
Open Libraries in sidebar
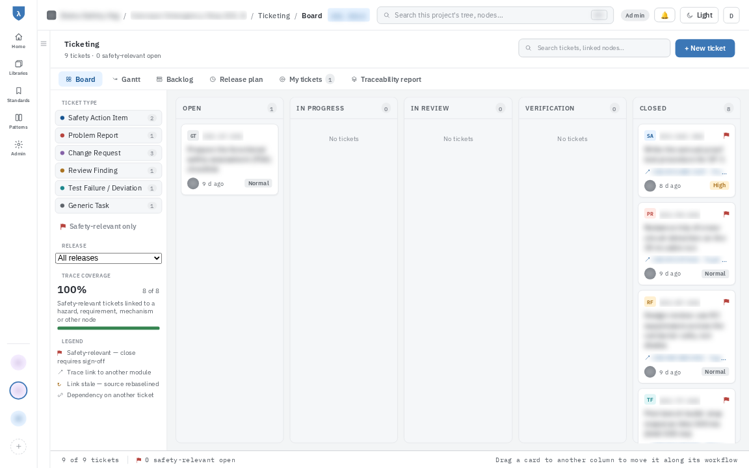point(18,68)
